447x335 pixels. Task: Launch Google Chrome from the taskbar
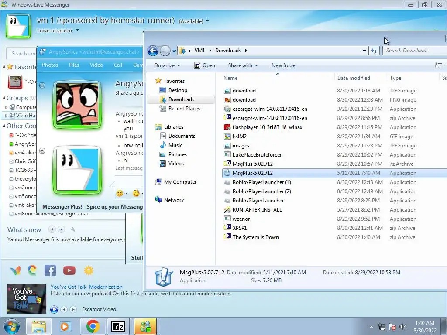point(93,326)
